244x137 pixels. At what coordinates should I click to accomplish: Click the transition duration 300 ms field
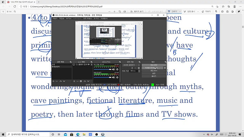point(134,71)
